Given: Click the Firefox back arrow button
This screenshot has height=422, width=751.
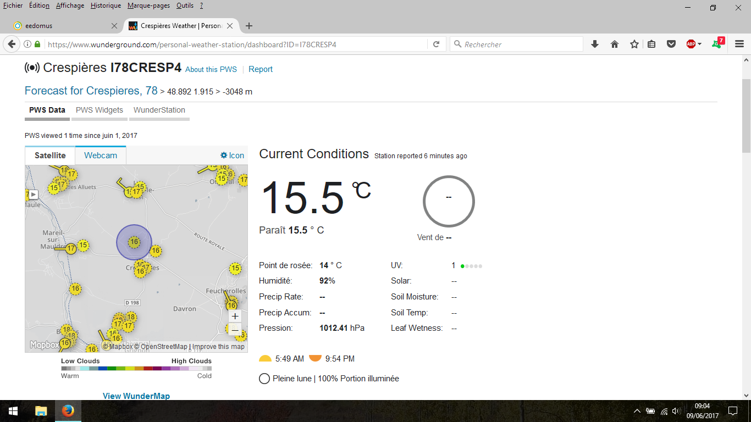Looking at the screenshot, I should tap(12, 44).
